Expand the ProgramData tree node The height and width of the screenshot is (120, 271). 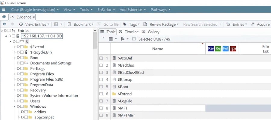(x=15, y=85)
